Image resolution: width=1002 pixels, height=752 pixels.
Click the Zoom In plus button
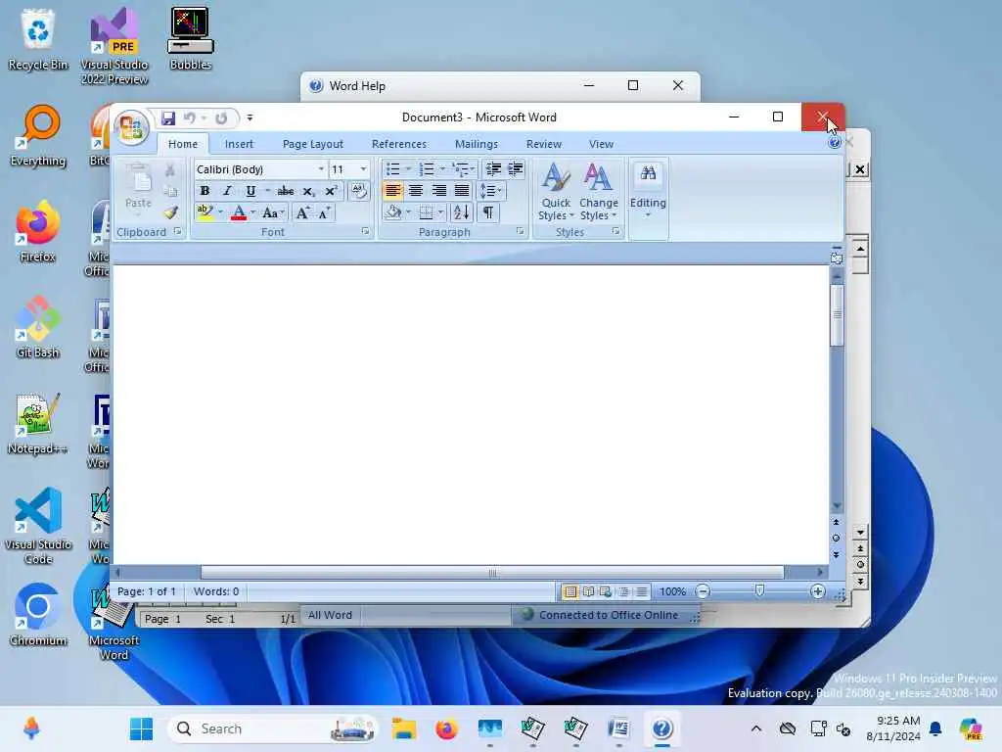(817, 592)
